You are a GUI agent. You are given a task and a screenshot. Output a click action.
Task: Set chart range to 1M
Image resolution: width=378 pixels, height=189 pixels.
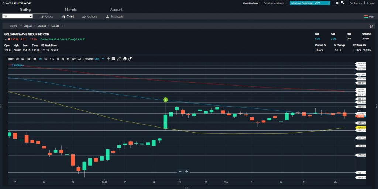tap(34, 59)
